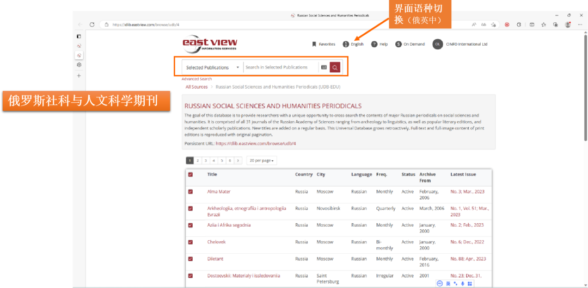Click the browser back arrow
The image size is (588, 288).
click(x=80, y=24)
